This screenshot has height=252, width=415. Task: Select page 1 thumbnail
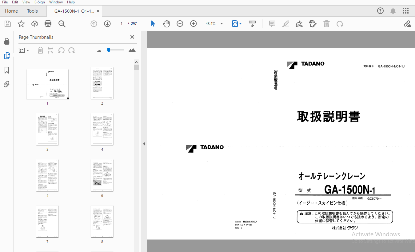point(47,84)
